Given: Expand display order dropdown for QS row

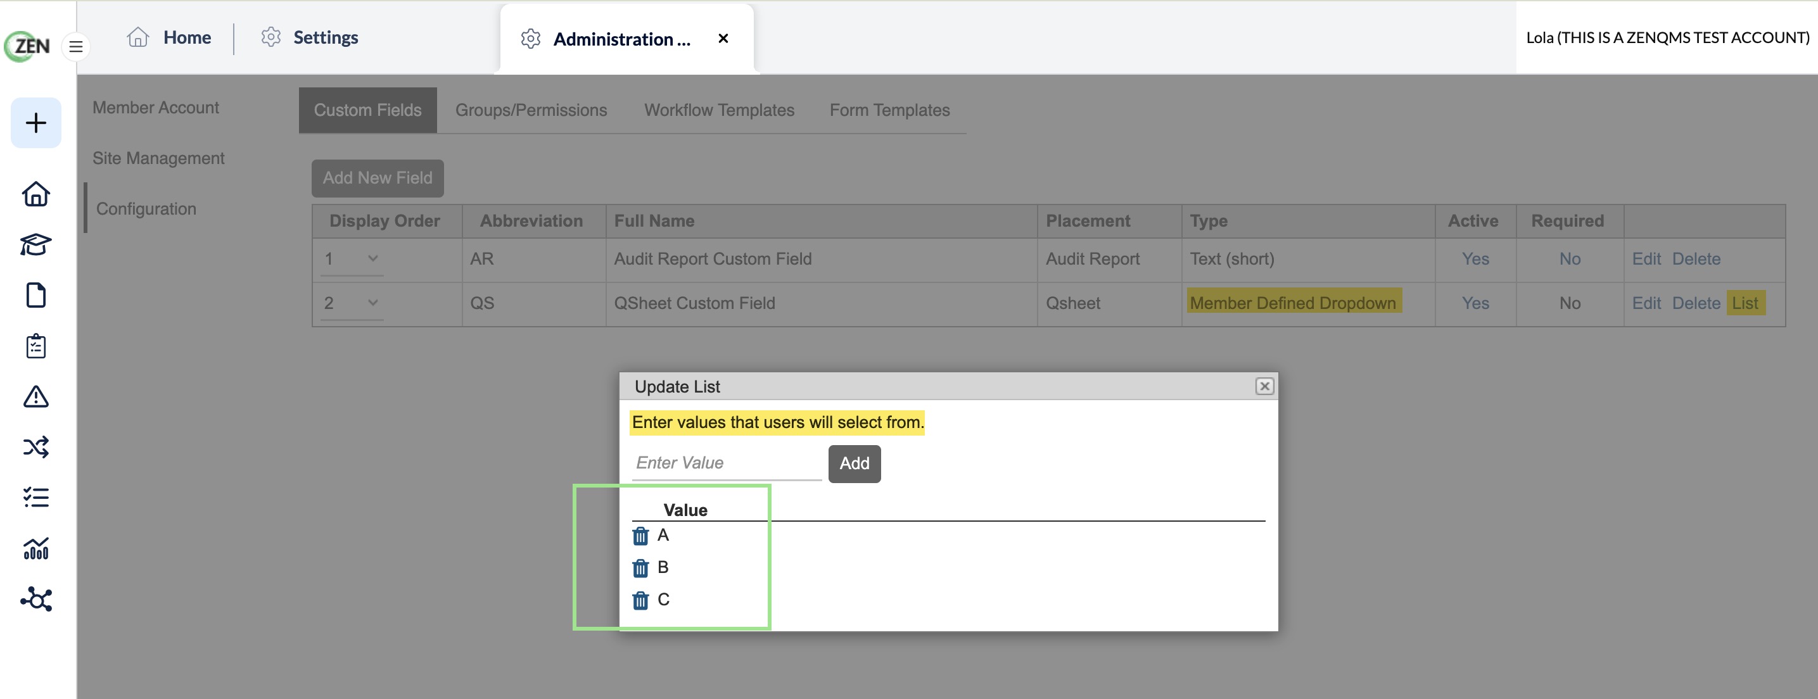Looking at the screenshot, I should pyautogui.click(x=352, y=303).
